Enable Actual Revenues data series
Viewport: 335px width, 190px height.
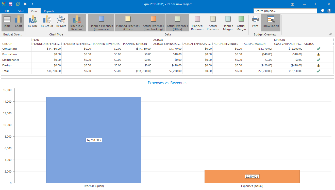[x=213, y=23]
